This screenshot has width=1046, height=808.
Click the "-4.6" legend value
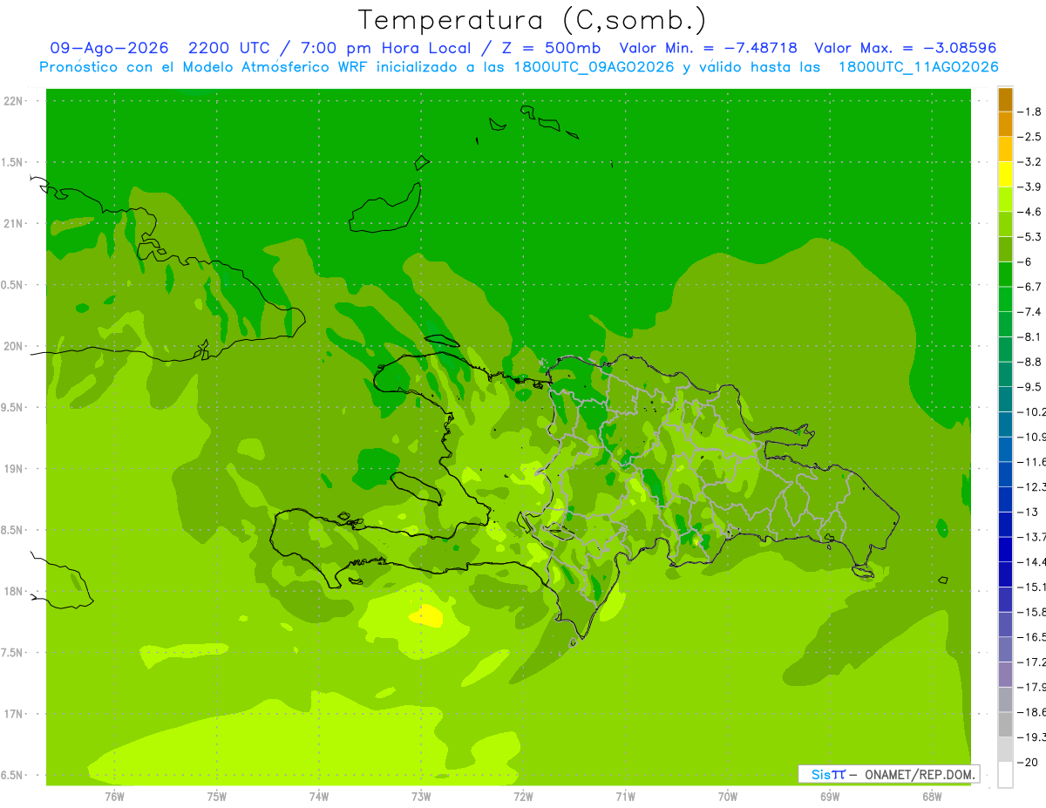(1030, 212)
